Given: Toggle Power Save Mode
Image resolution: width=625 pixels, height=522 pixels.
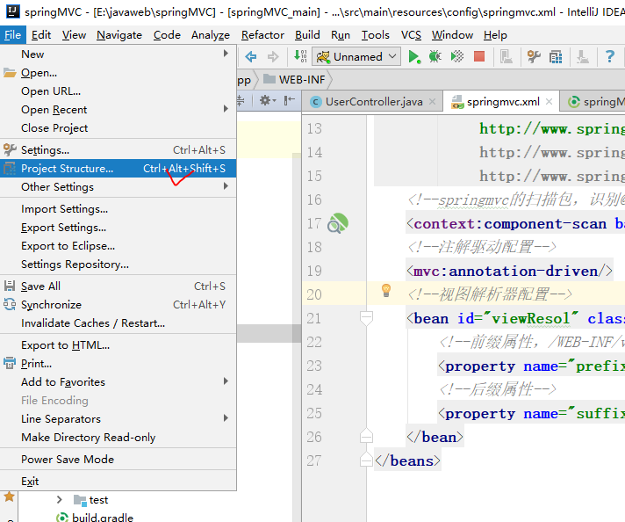Looking at the screenshot, I should point(118,459).
